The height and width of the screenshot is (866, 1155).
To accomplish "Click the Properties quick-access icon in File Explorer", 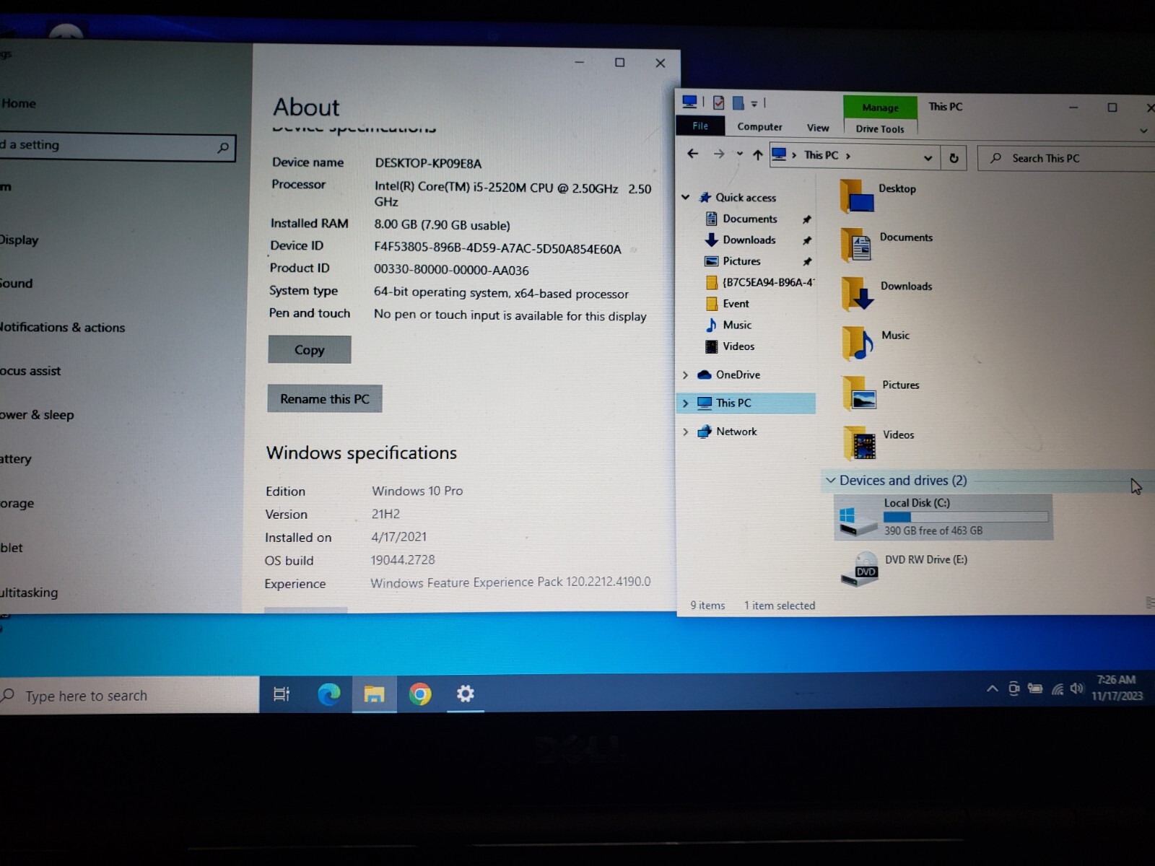I will [x=718, y=103].
